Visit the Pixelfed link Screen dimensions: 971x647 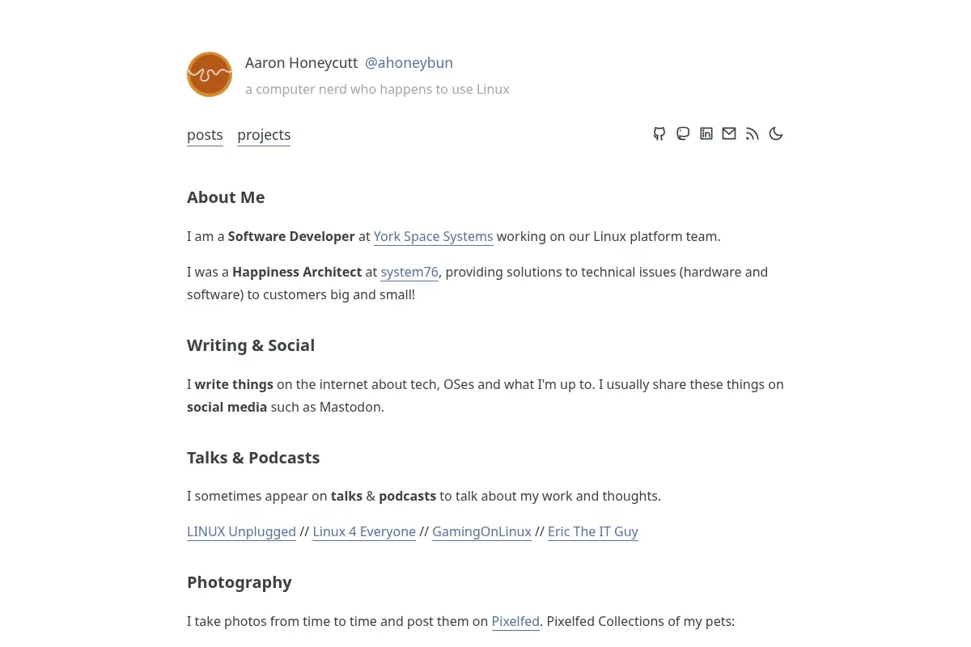[515, 622]
